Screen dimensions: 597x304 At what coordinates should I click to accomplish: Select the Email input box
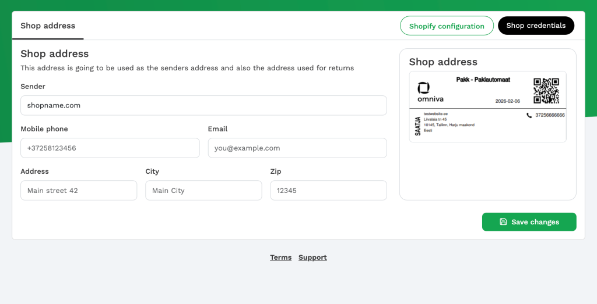297,148
